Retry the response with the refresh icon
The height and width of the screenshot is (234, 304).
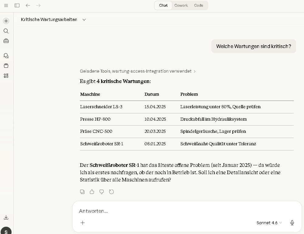(x=111, y=192)
